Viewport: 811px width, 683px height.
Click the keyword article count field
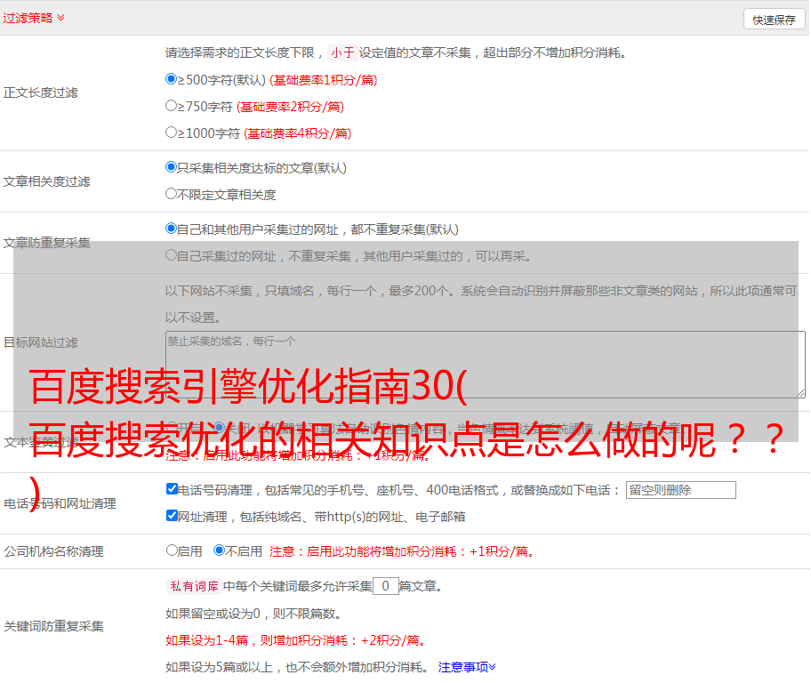[x=386, y=586]
